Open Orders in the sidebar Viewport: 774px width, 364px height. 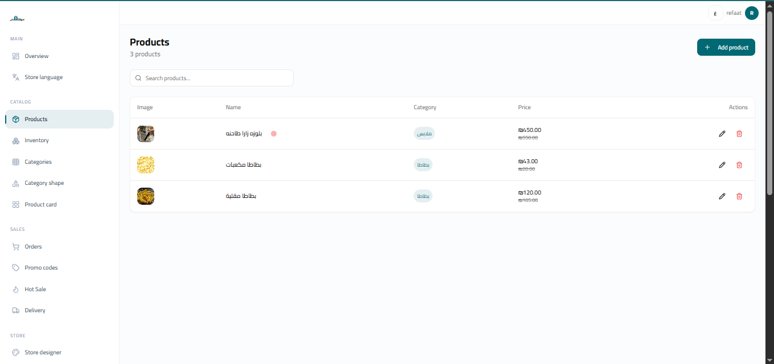[x=59, y=247]
